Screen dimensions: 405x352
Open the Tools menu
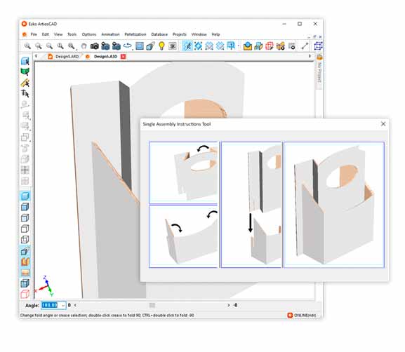tap(72, 34)
